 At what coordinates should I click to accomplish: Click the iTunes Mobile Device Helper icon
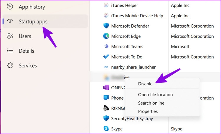106,16
